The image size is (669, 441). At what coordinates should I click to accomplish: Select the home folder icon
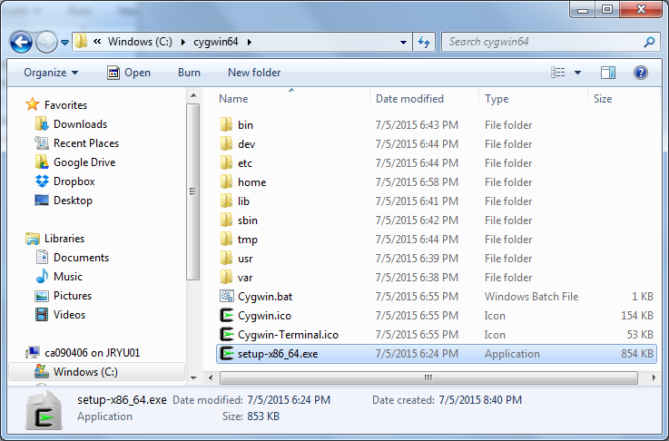point(227,182)
